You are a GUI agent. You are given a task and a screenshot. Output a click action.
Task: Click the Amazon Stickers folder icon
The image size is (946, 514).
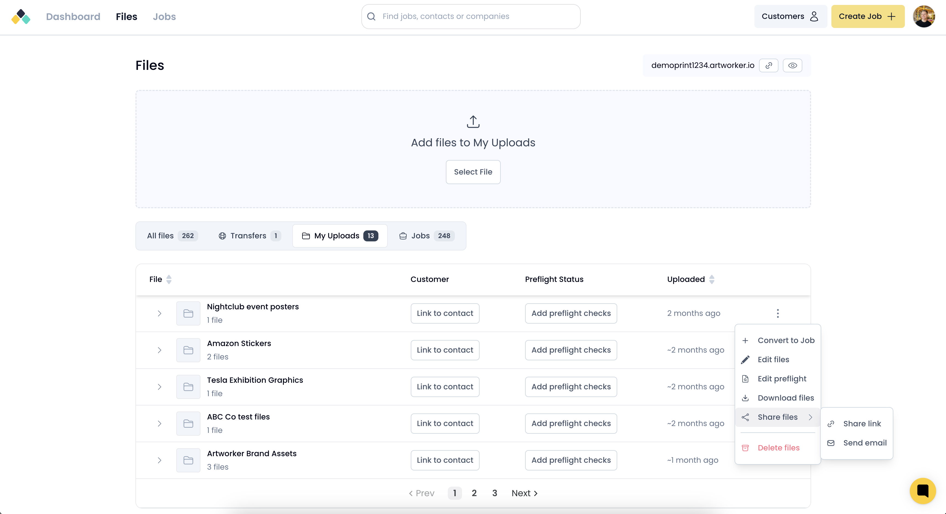pyautogui.click(x=188, y=350)
